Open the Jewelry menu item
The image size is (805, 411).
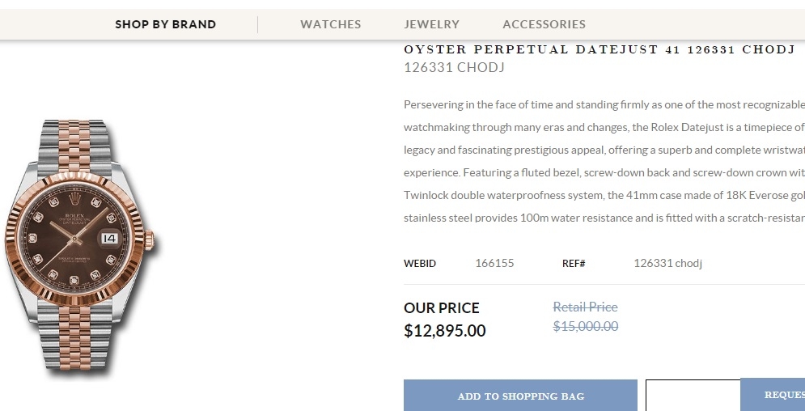pyautogui.click(x=431, y=24)
